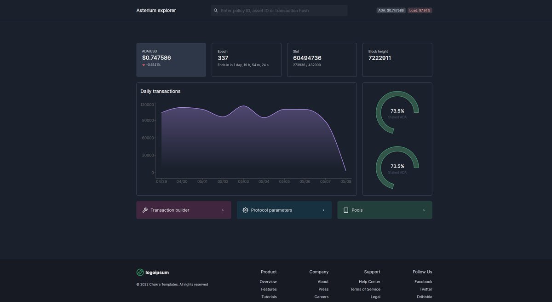The height and width of the screenshot is (302, 552).
Task: Click the Company footer heading
Action: (x=319, y=272)
